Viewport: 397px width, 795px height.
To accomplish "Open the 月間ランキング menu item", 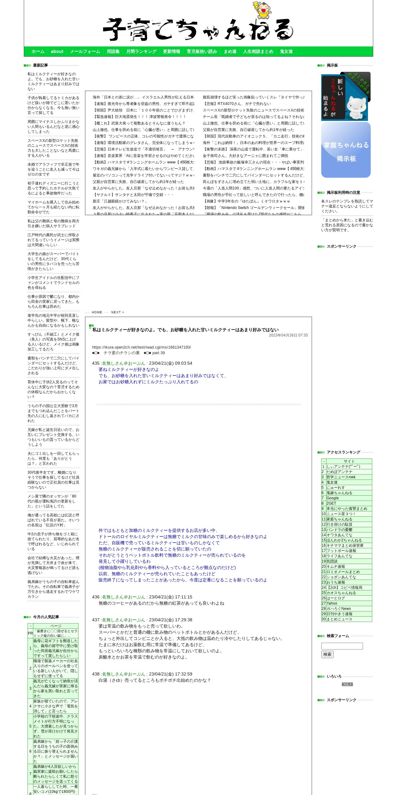I will pos(141,51).
